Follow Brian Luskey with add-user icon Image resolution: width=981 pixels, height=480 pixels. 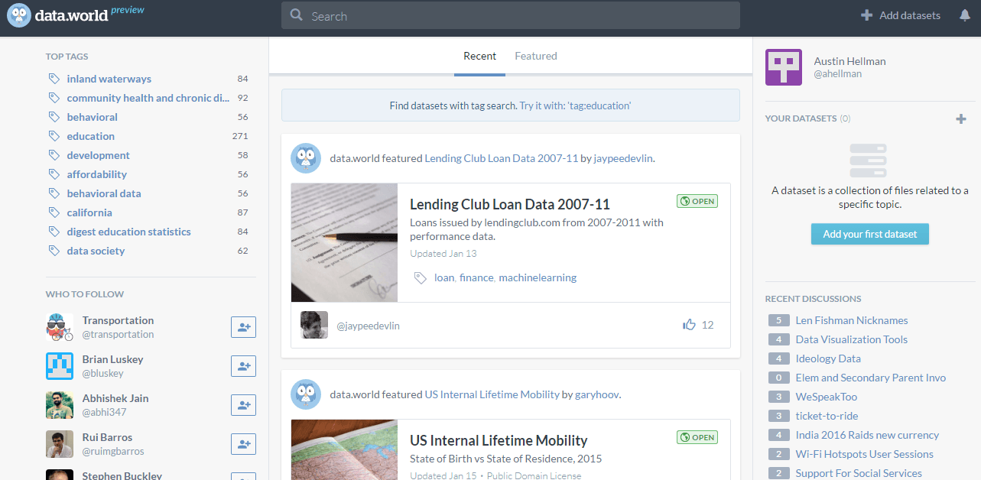[x=243, y=366]
